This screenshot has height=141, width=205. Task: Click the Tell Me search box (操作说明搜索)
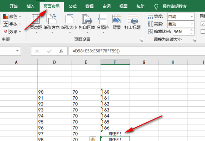[x=175, y=6]
